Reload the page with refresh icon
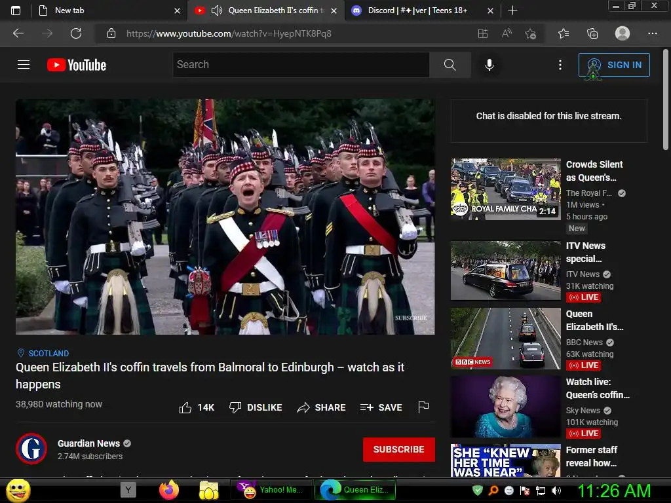 tap(76, 33)
